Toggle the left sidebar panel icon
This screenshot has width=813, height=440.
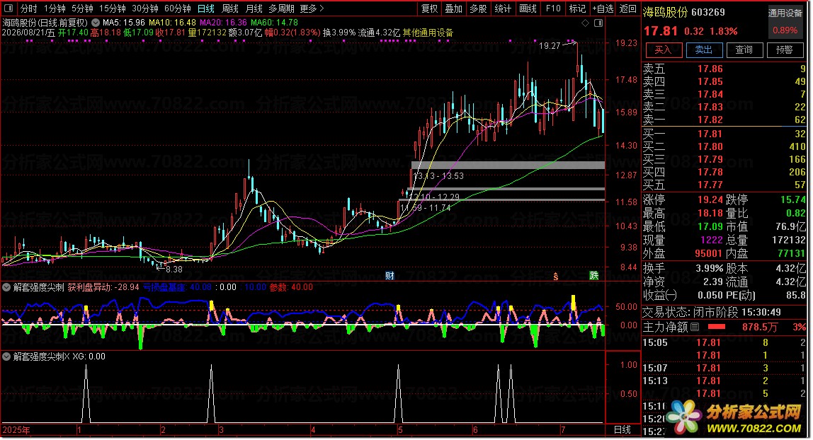coord(8,8)
